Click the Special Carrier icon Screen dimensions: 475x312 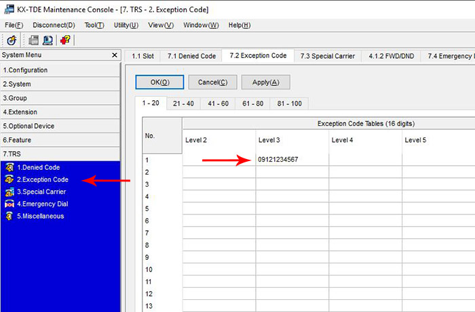point(9,192)
